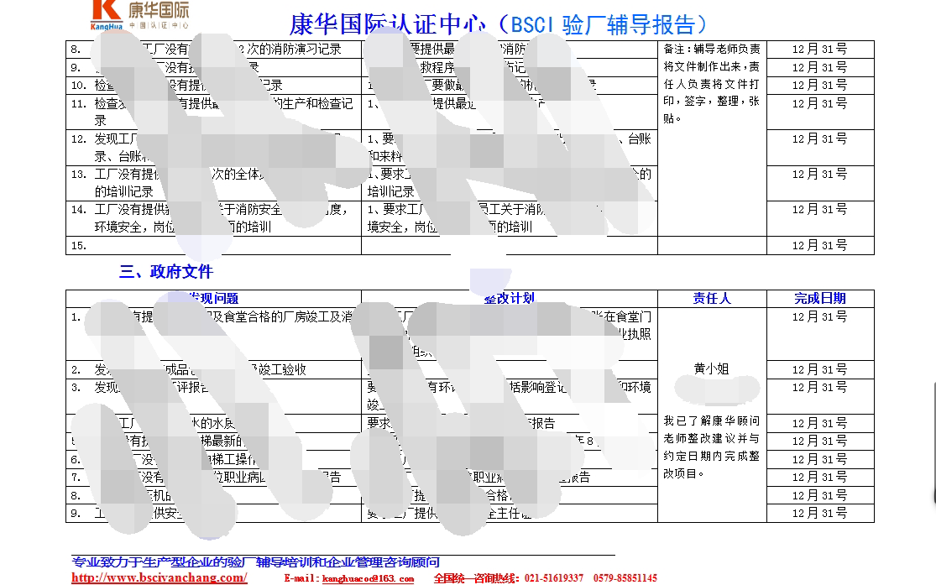The image size is (936, 585).
Task: Click the section heading 三、政府文件
Action: [x=166, y=272]
